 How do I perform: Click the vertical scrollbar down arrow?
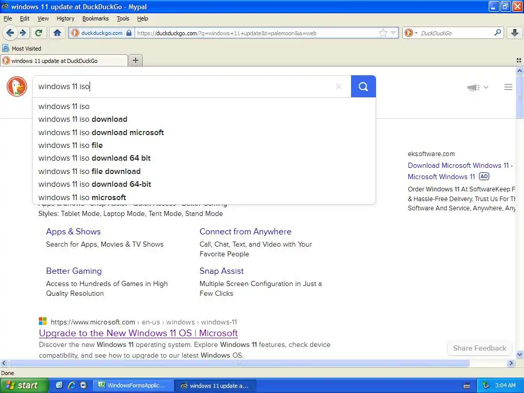(519, 355)
